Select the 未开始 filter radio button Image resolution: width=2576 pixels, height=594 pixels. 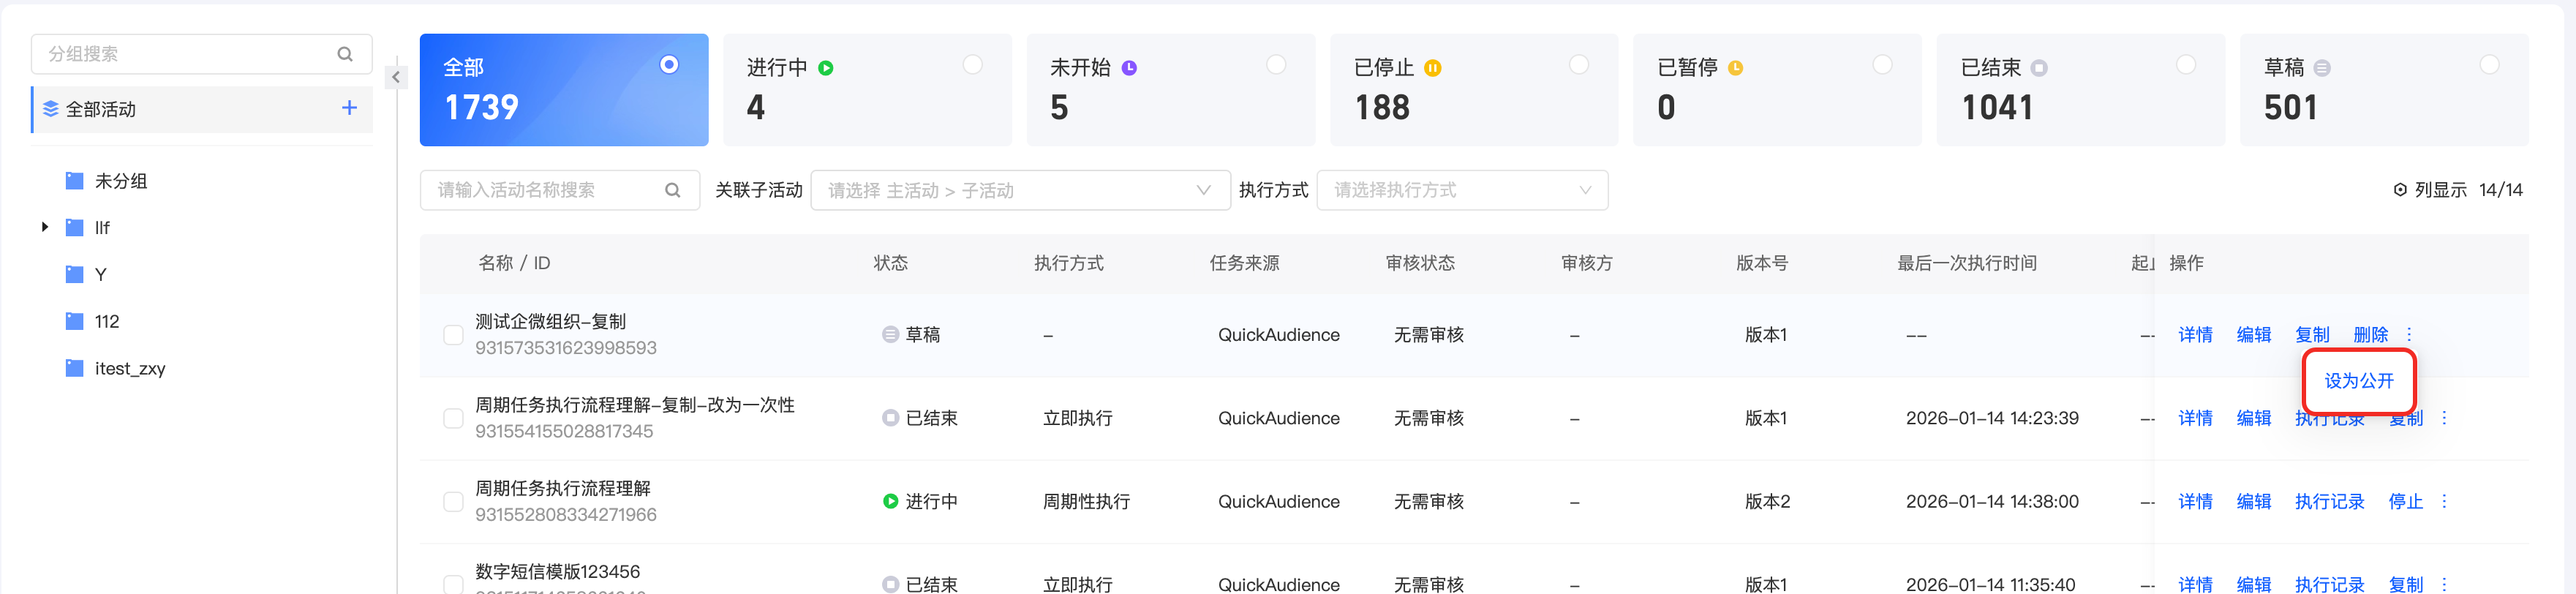pos(1276,65)
